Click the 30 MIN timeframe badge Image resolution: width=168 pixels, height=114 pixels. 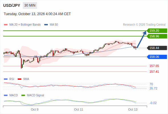point(30,5)
